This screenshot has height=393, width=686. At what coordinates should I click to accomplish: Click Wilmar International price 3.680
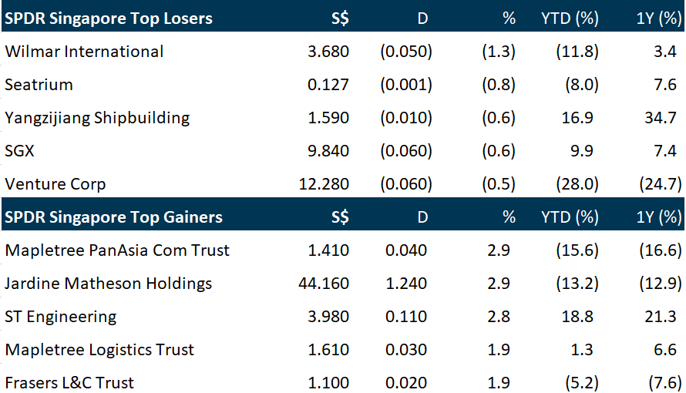328,52
